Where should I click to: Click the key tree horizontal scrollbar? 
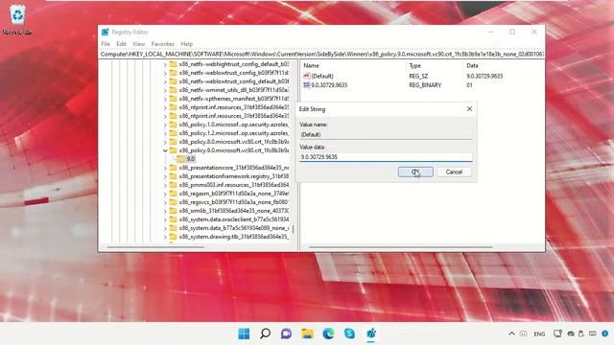coord(155,247)
